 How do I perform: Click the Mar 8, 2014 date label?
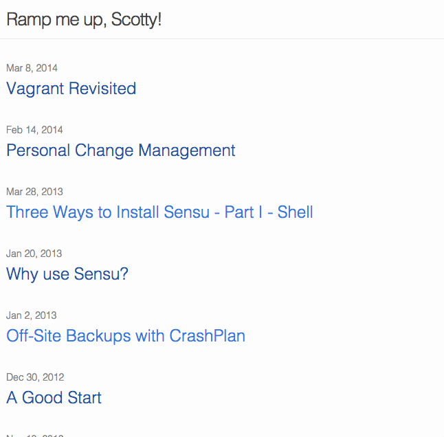32,68
